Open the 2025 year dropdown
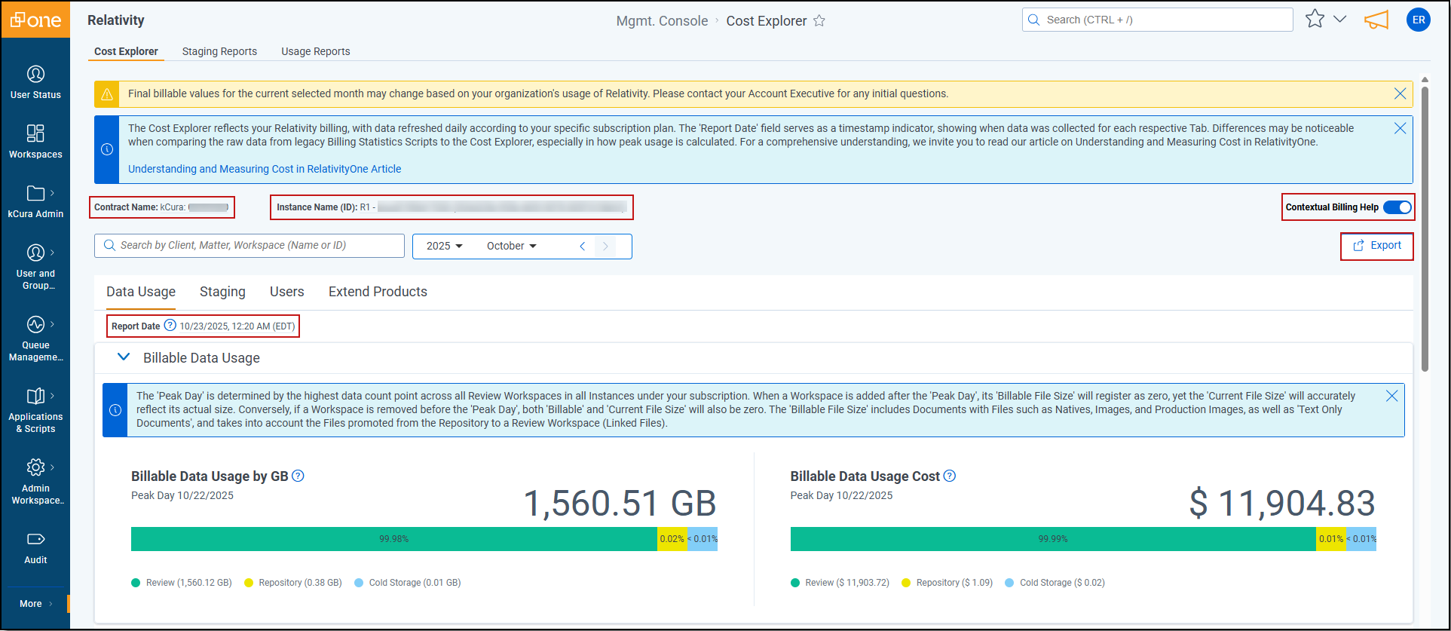This screenshot has height=631, width=1451. pos(444,246)
